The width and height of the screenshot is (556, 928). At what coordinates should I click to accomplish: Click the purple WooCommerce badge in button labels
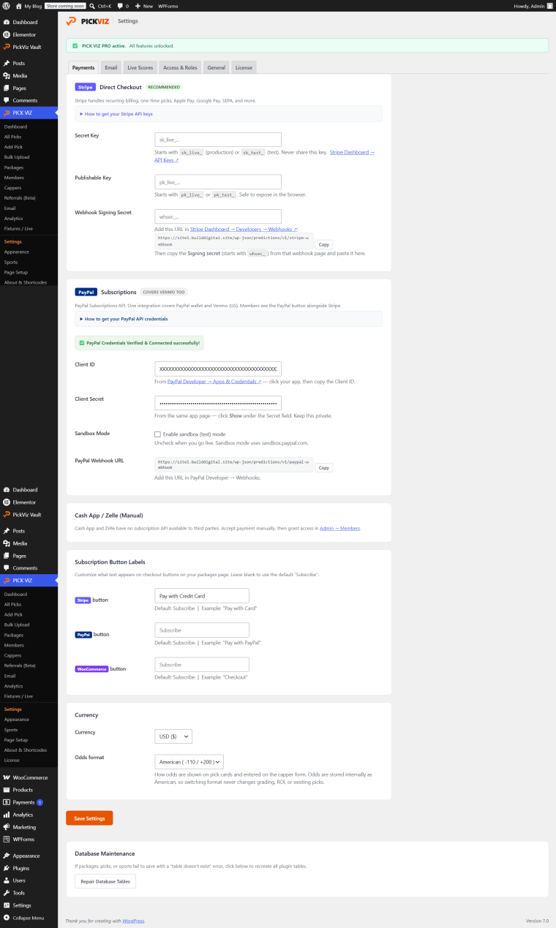(x=92, y=669)
